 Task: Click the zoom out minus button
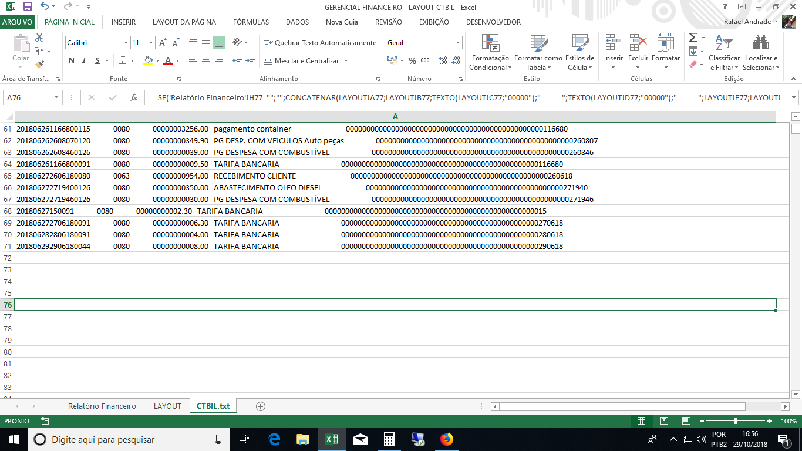[701, 421]
